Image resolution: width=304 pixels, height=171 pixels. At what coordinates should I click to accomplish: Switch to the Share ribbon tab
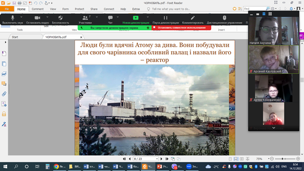(94, 9)
